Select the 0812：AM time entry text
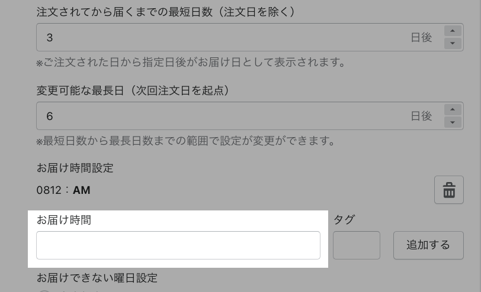This screenshot has width=481, height=292. 63,190
